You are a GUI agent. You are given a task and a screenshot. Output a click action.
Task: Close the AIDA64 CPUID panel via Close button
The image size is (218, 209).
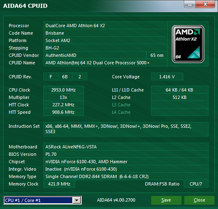click(x=199, y=200)
